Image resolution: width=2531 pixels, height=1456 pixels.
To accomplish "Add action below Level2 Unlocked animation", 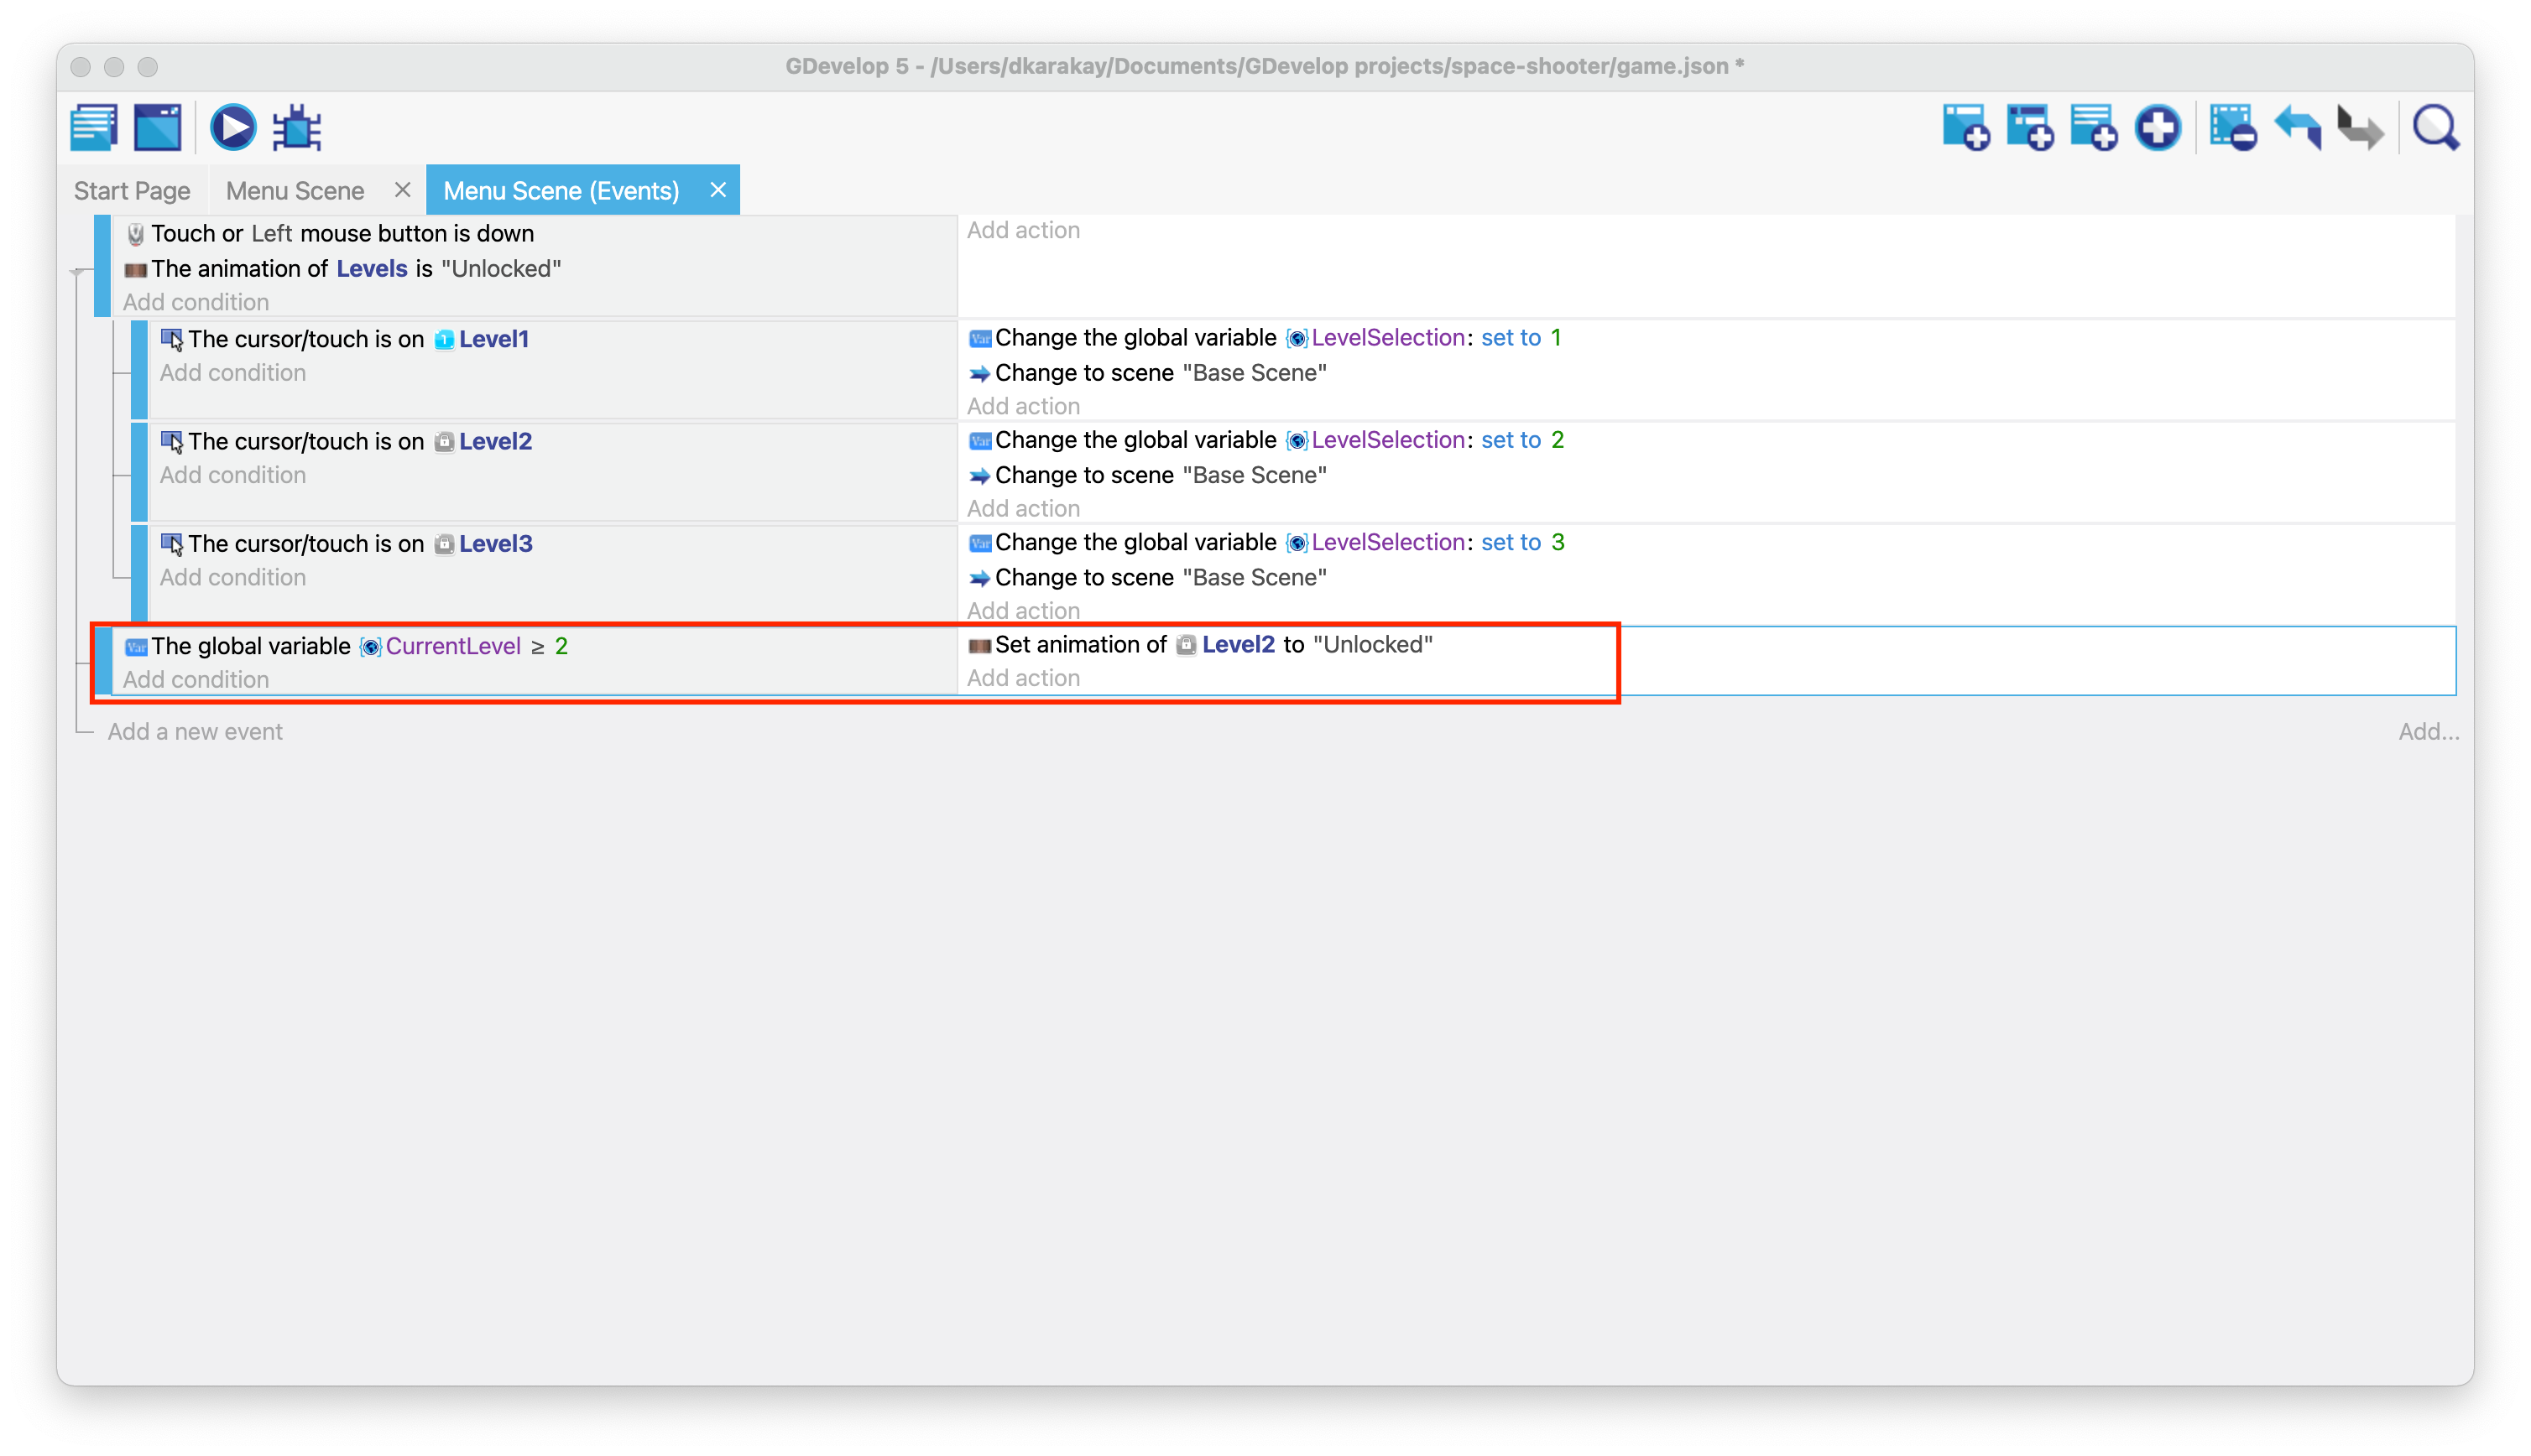I will coord(1022,678).
